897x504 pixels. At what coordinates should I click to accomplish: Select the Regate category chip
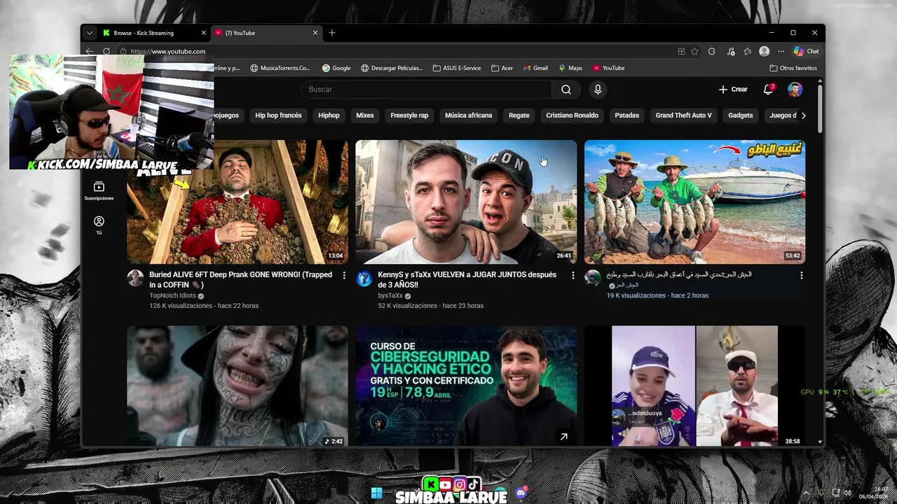[519, 115]
